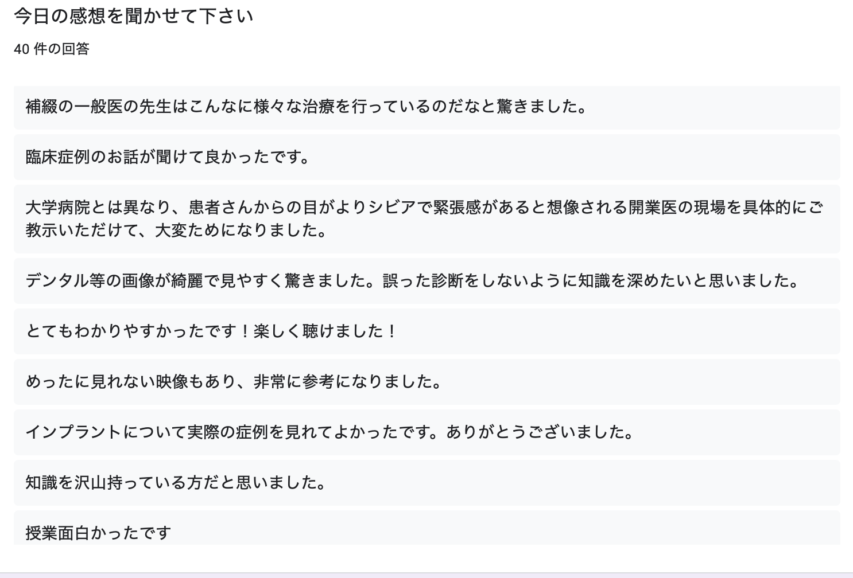Click the response about インプラント症例
853x578 pixels.
426,432
